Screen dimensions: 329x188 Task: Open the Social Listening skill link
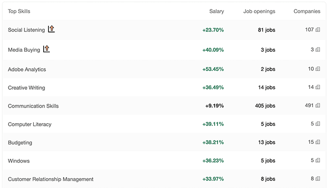26,30
